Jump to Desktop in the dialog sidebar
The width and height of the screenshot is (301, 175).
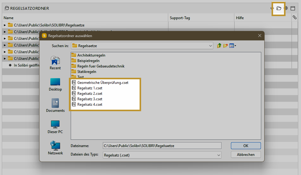(x=55, y=84)
